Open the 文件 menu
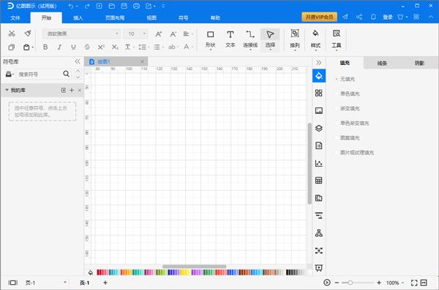The image size is (439, 290). point(15,18)
